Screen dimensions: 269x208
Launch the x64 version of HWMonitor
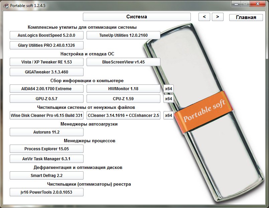tap(168, 89)
